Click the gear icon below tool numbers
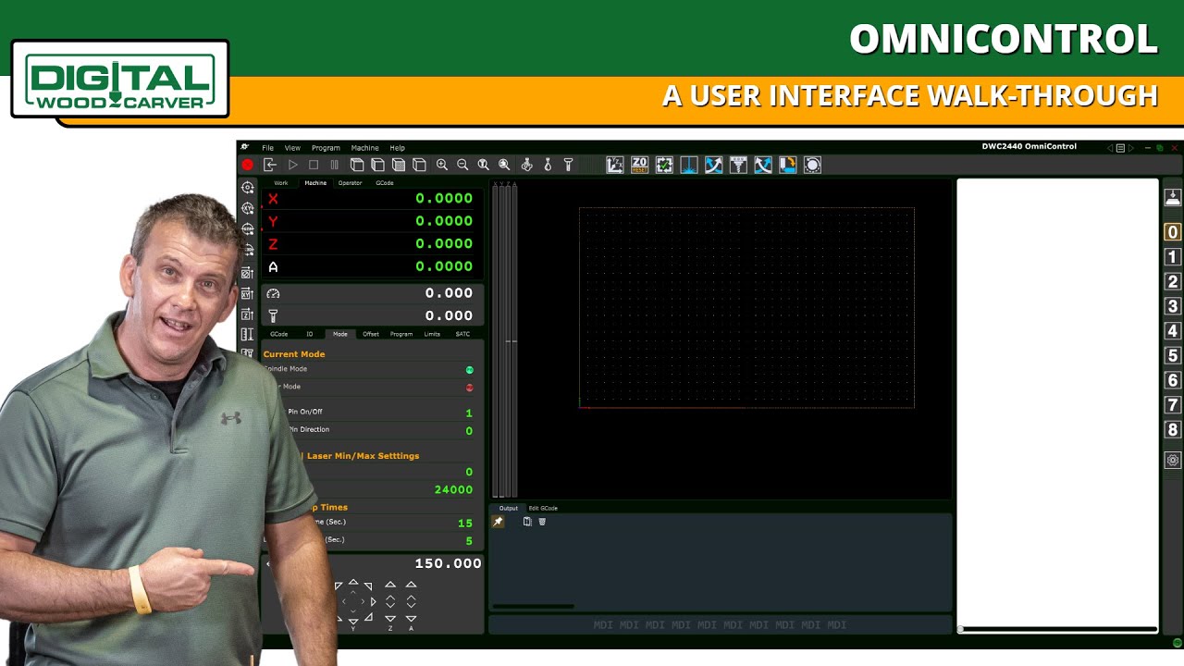The width and height of the screenshot is (1184, 666). tap(1173, 460)
